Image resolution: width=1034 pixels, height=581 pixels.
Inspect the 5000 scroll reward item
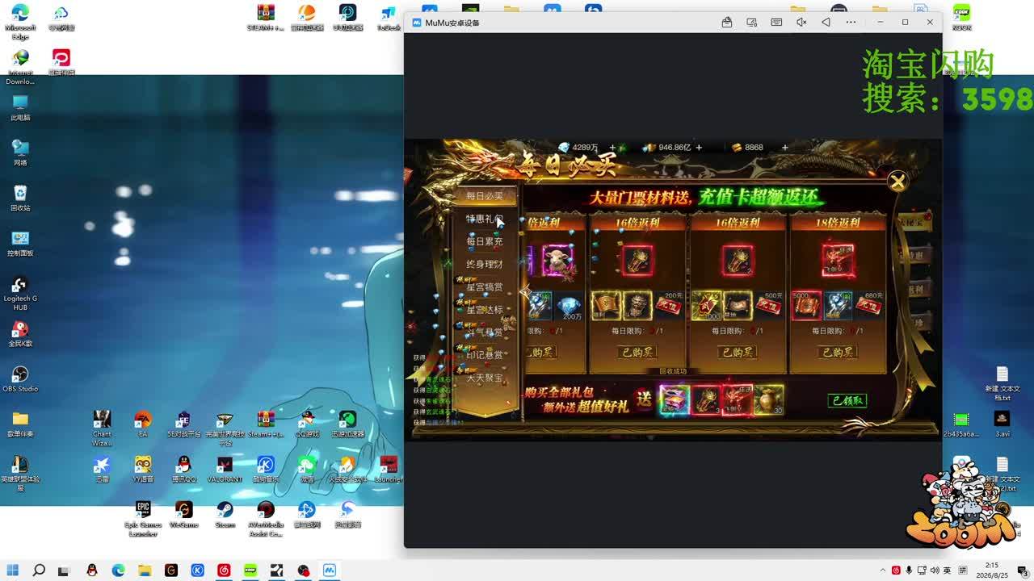pyautogui.click(x=806, y=306)
